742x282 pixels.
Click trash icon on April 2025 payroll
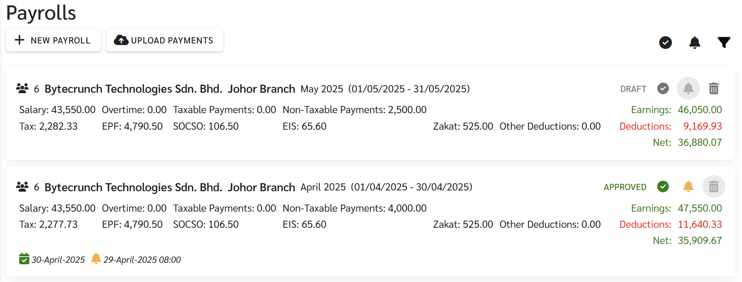click(x=713, y=187)
